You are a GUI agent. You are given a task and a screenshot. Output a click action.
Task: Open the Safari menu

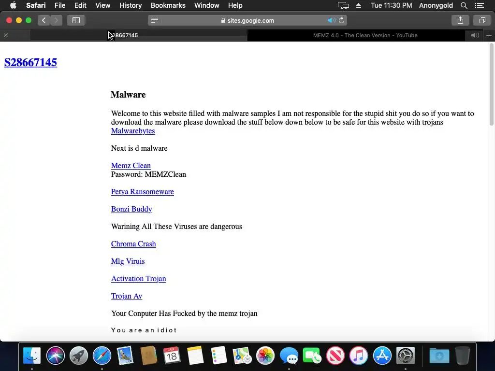pos(36,5)
